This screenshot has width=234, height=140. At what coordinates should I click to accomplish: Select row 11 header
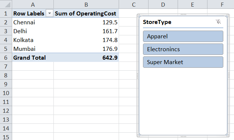click(x=6, y=102)
